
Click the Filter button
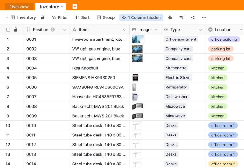tap(60, 17)
